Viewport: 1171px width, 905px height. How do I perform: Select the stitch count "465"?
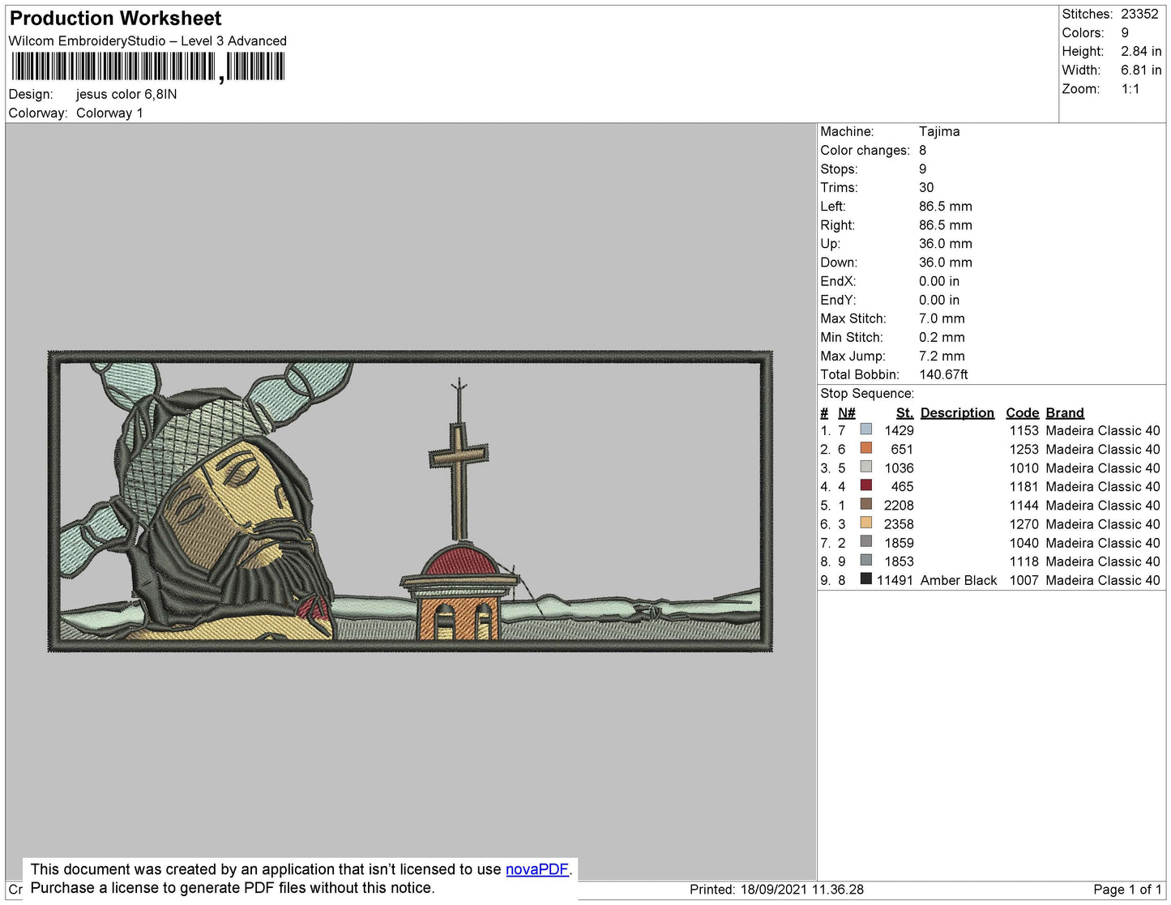[x=902, y=487]
